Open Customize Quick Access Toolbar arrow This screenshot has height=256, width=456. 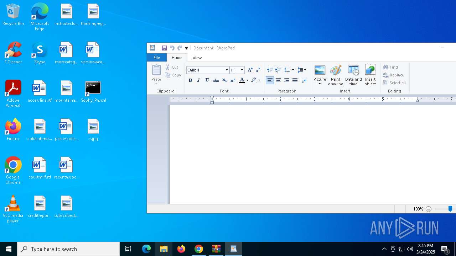(186, 48)
